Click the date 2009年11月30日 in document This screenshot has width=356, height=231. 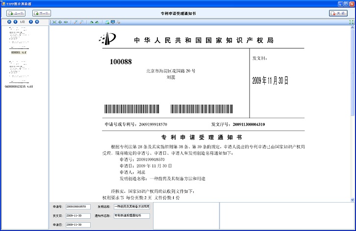[270, 80]
